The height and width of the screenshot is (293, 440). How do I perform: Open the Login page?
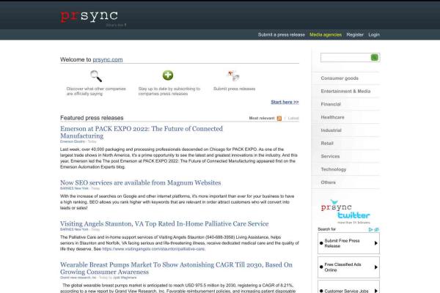(x=374, y=34)
